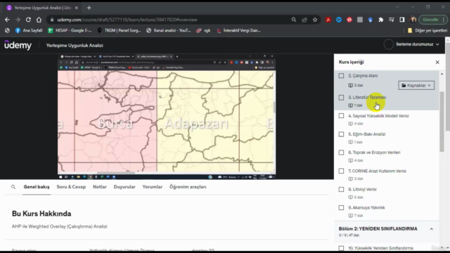Switch to the Soru & Cevap tab
Viewport: 450px width, 253px height.
click(71, 187)
